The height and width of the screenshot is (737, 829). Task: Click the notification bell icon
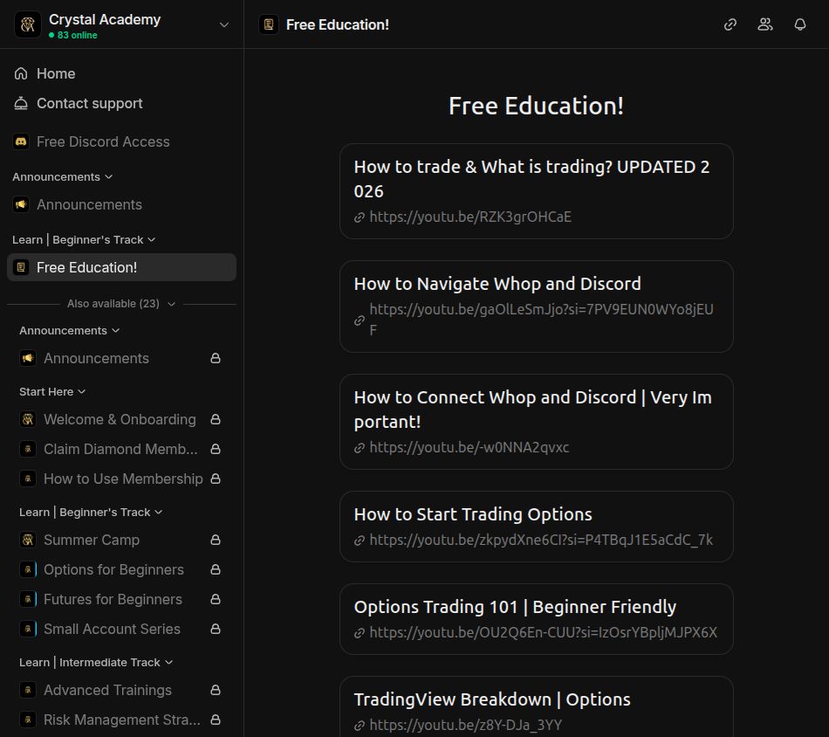pos(800,24)
